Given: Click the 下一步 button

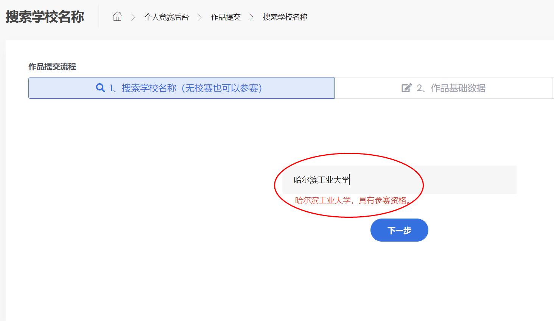Looking at the screenshot, I should [399, 230].
